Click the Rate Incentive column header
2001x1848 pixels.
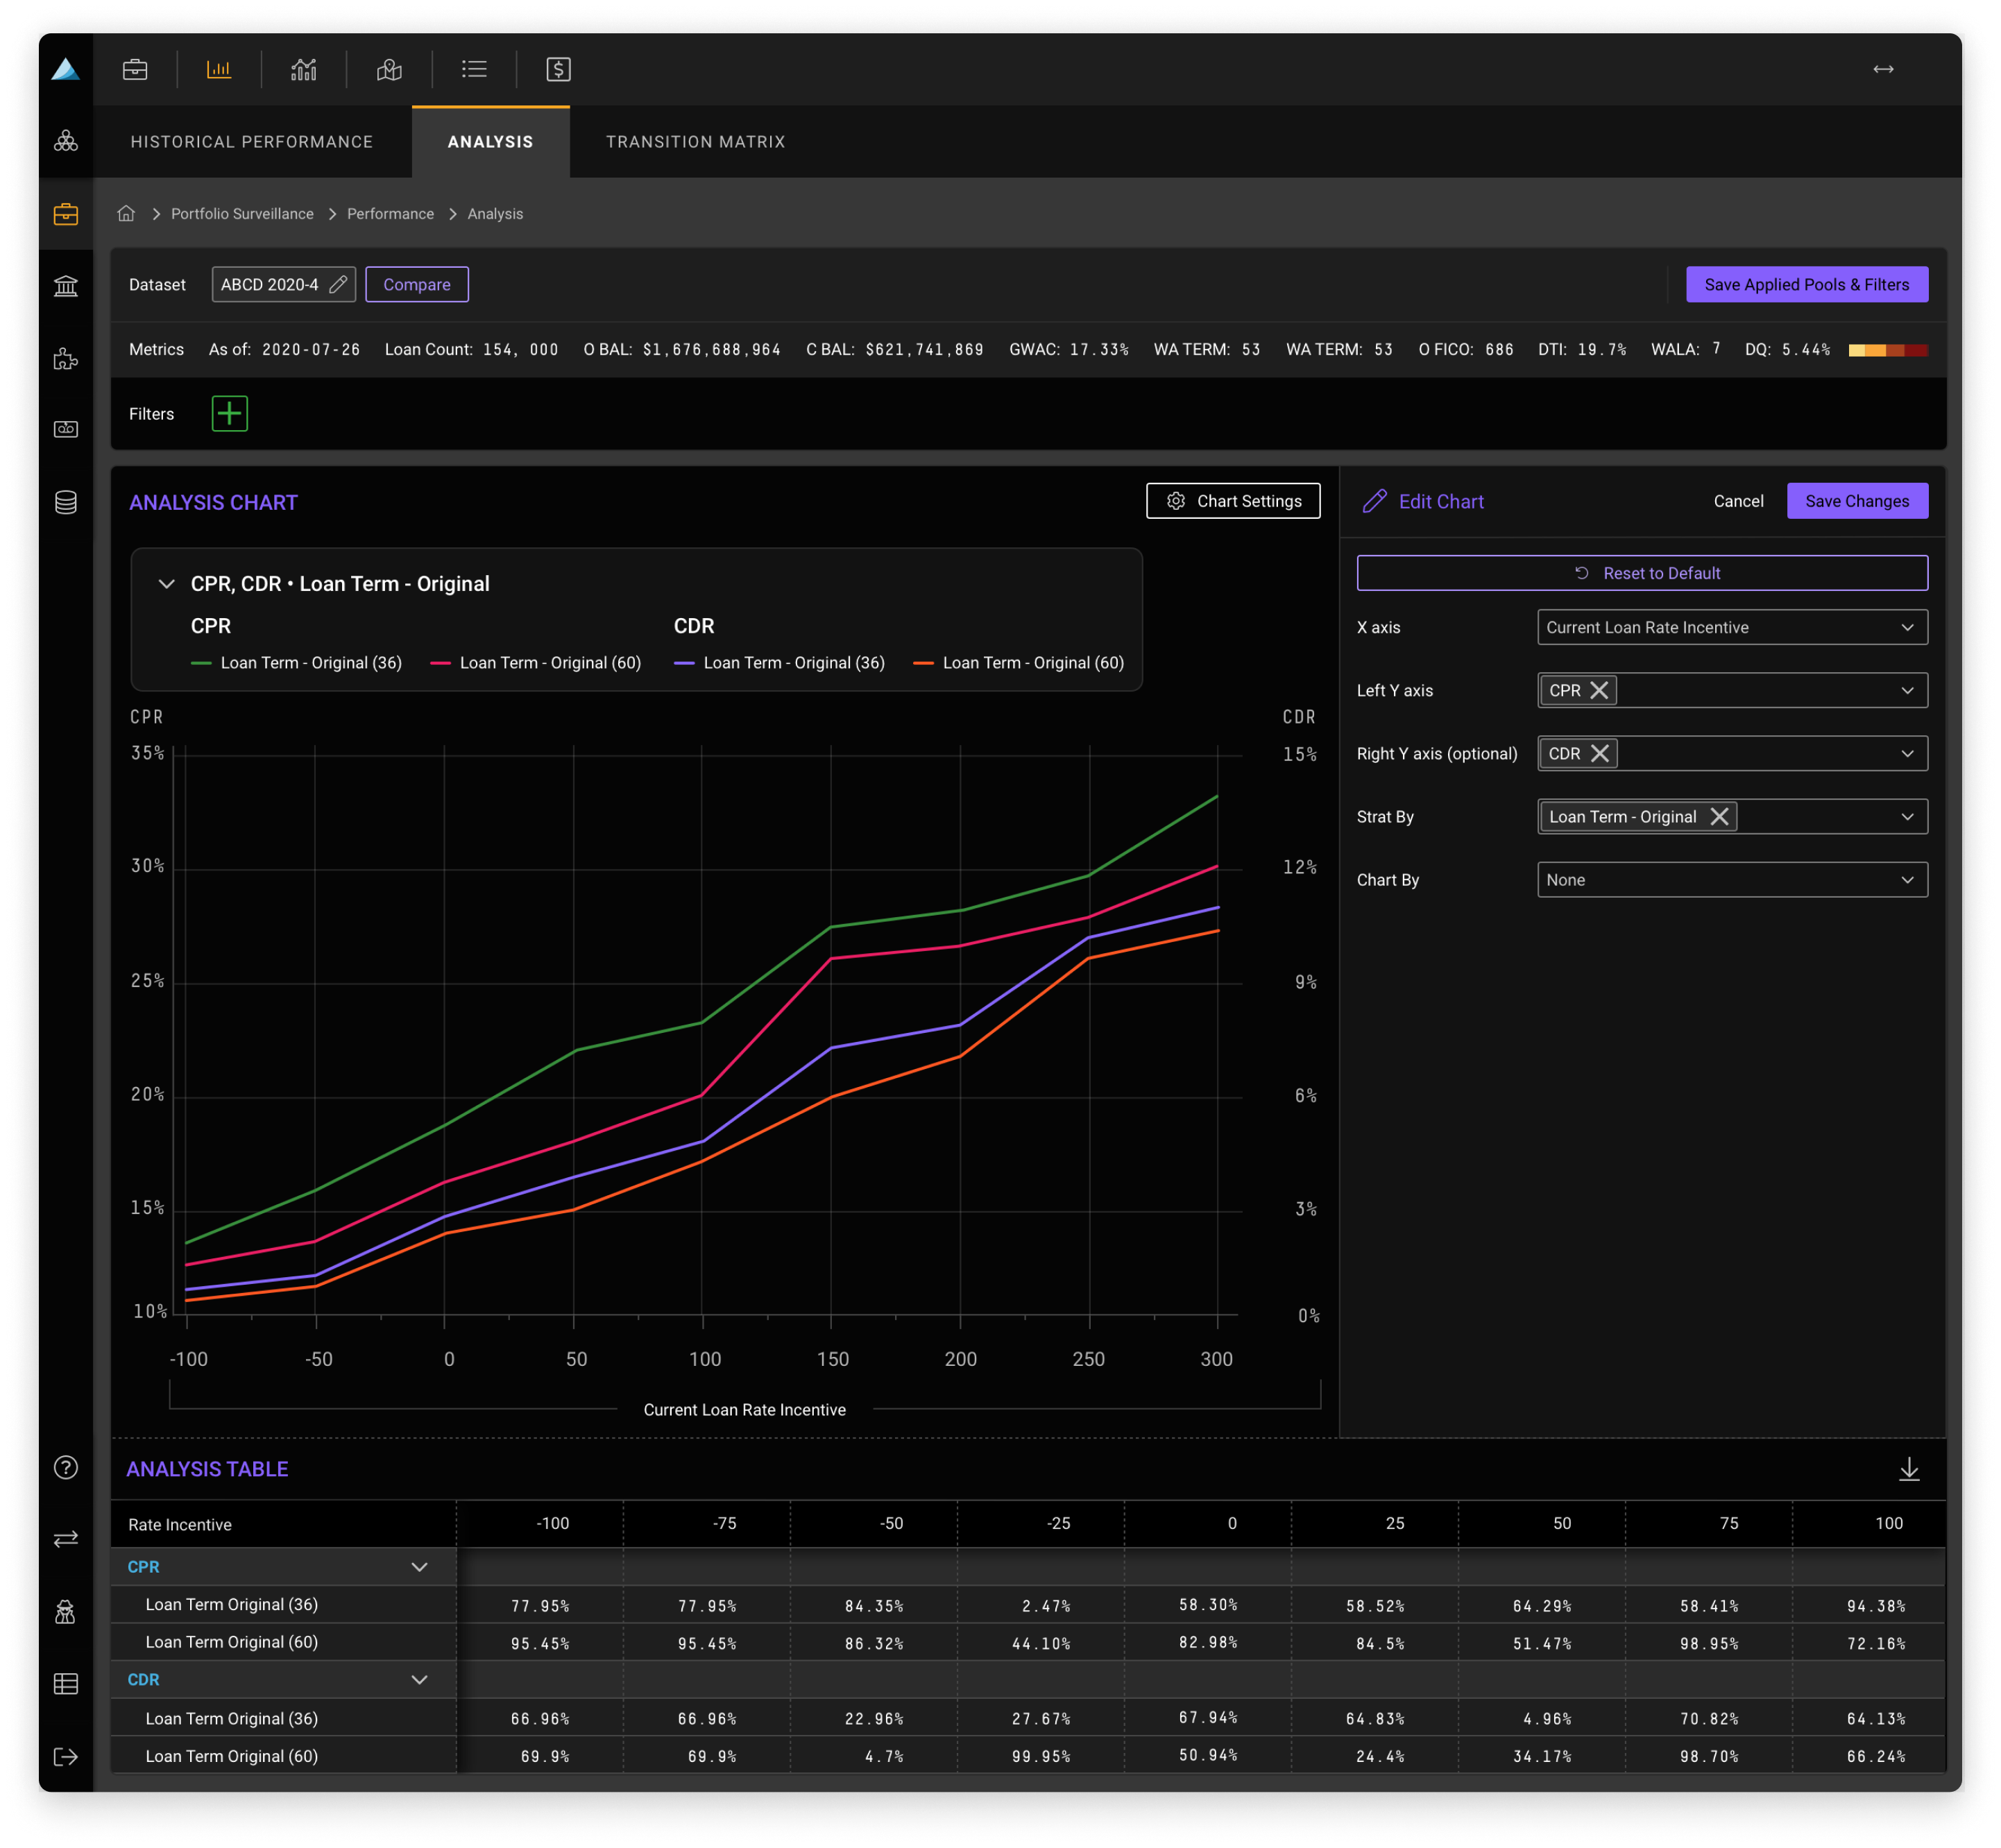pyautogui.click(x=180, y=1524)
